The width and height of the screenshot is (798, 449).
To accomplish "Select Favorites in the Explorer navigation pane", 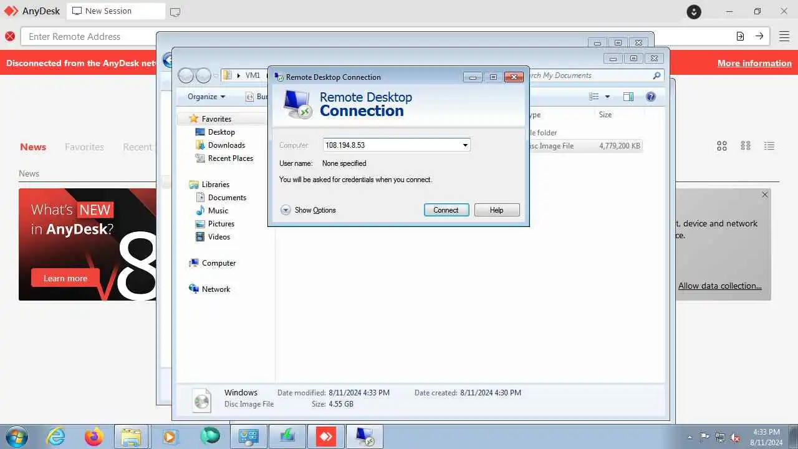I will coord(216,119).
